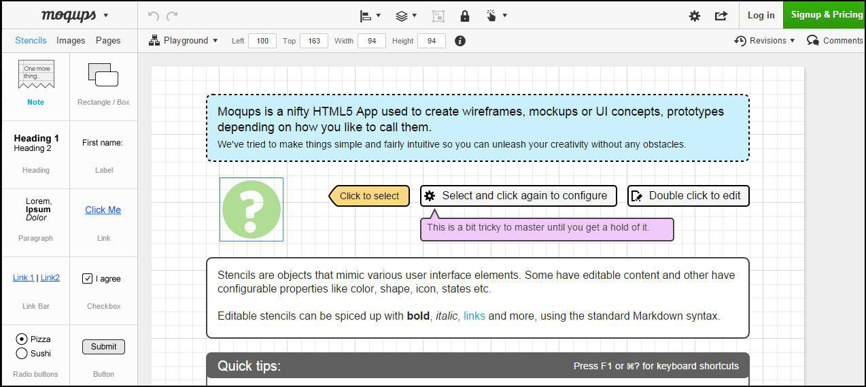Image resolution: width=866 pixels, height=387 pixels.
Task: Click the Comments speech bubble icon
Action: pos(813,41)
